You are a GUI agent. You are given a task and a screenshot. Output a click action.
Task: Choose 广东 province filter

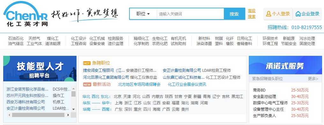tap(118, 109)
